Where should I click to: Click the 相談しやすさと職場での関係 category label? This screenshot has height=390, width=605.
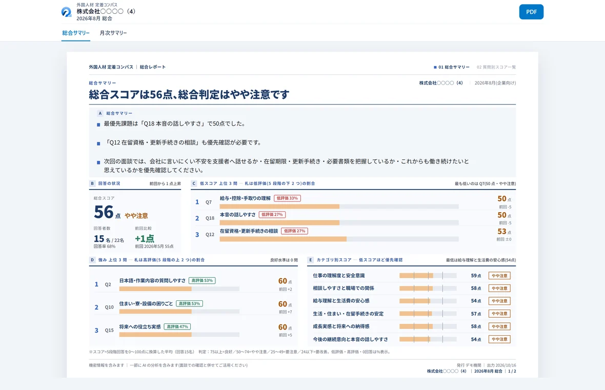344,288
